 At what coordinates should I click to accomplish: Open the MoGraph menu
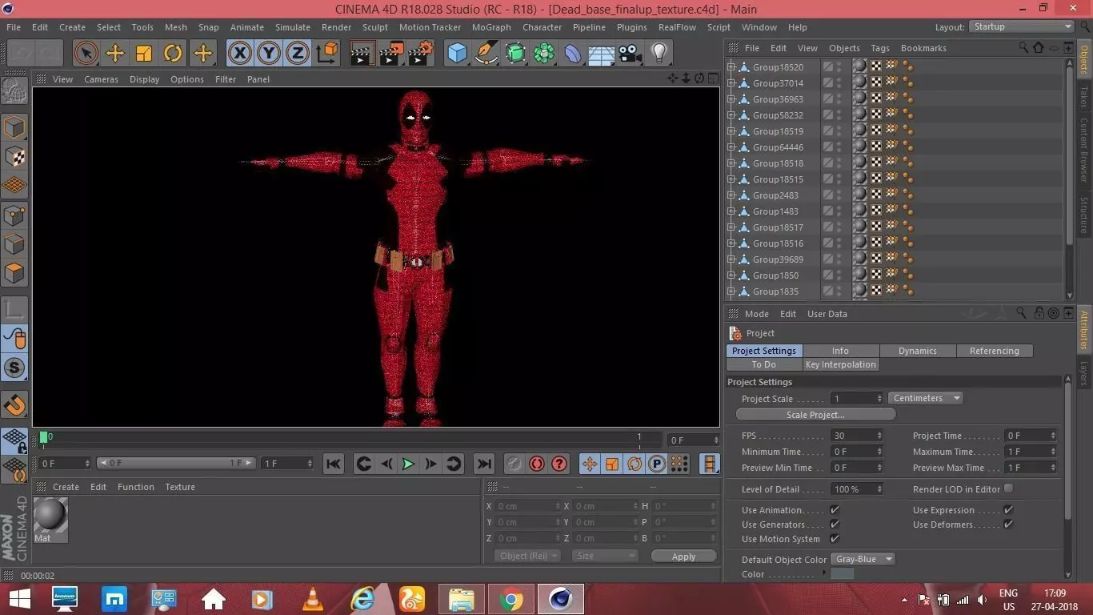[491, 27]
